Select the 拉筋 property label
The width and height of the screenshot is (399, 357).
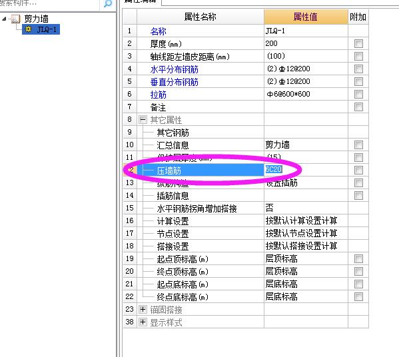159,95
